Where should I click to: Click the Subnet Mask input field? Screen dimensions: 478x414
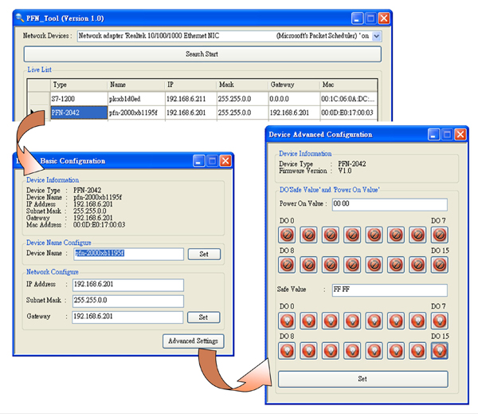(128, 301)
